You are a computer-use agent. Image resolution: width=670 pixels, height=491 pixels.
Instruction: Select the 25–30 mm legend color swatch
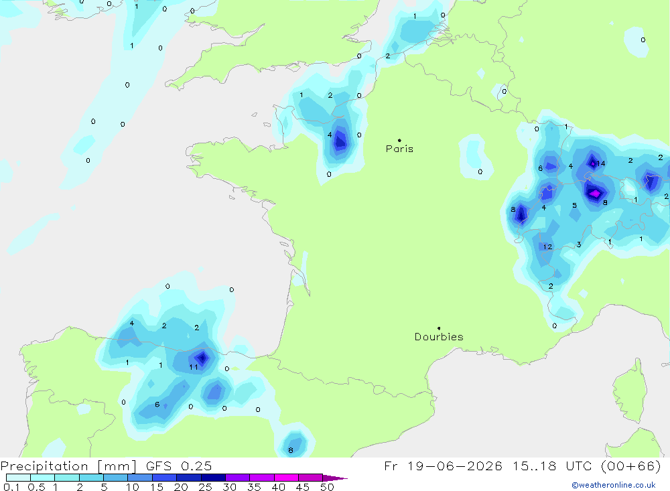pyautogui.click(x=213, y=478)
